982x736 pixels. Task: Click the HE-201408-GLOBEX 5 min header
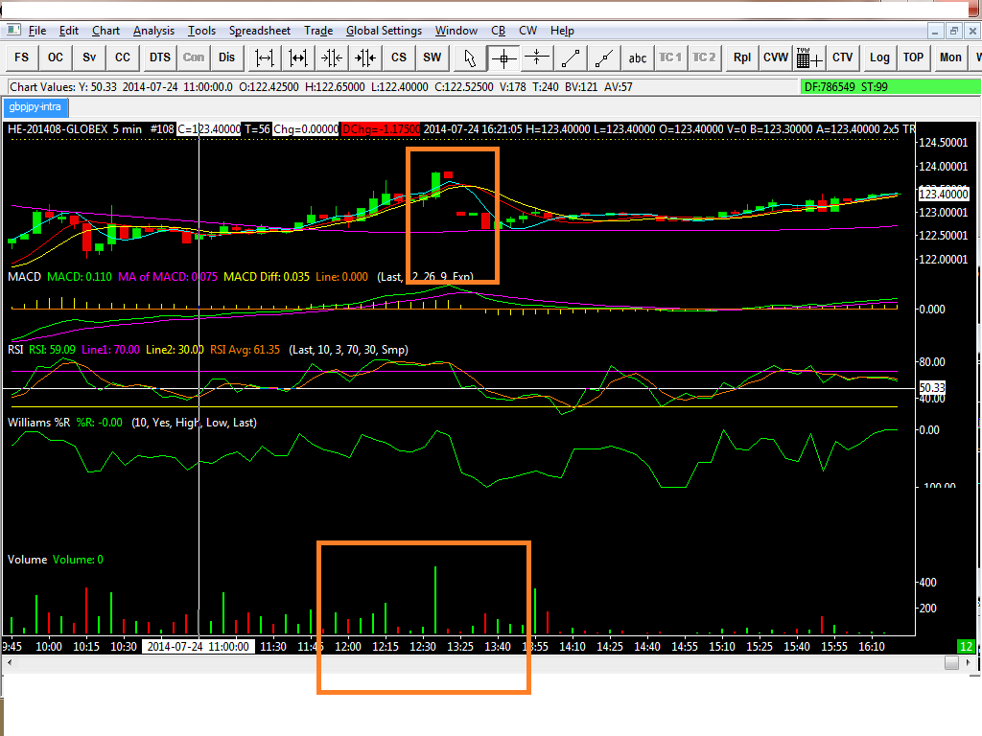(75, 129)
